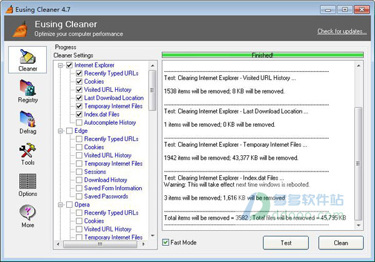Uncheck Recently Typed URLs under Internet Explorer

click(79, 73)
